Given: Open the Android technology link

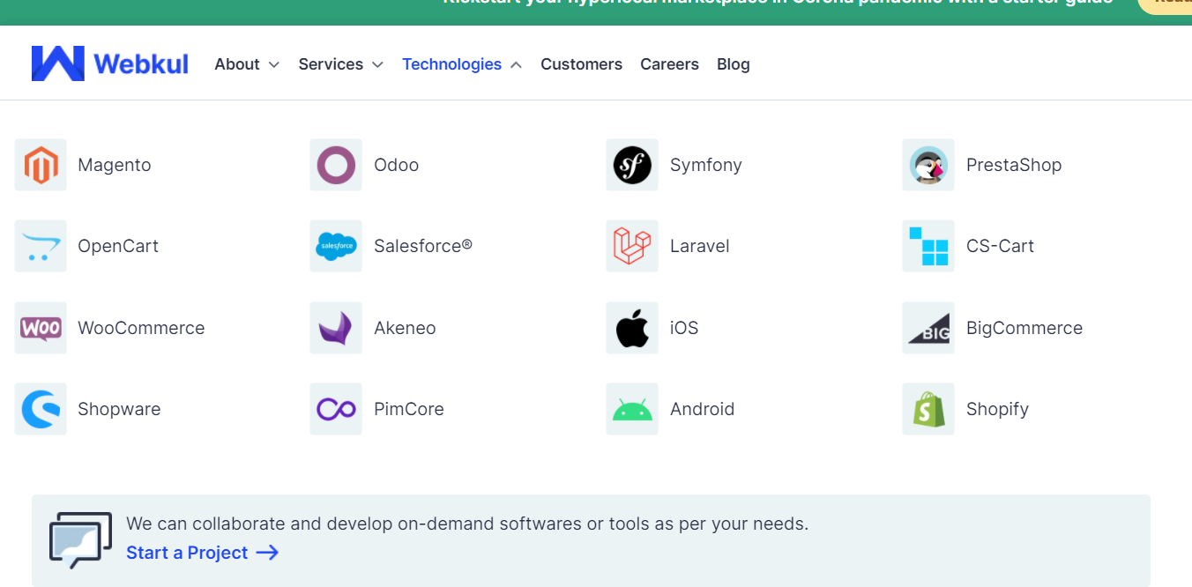Looking at the screenshot, I should click(x=703, y=409).
